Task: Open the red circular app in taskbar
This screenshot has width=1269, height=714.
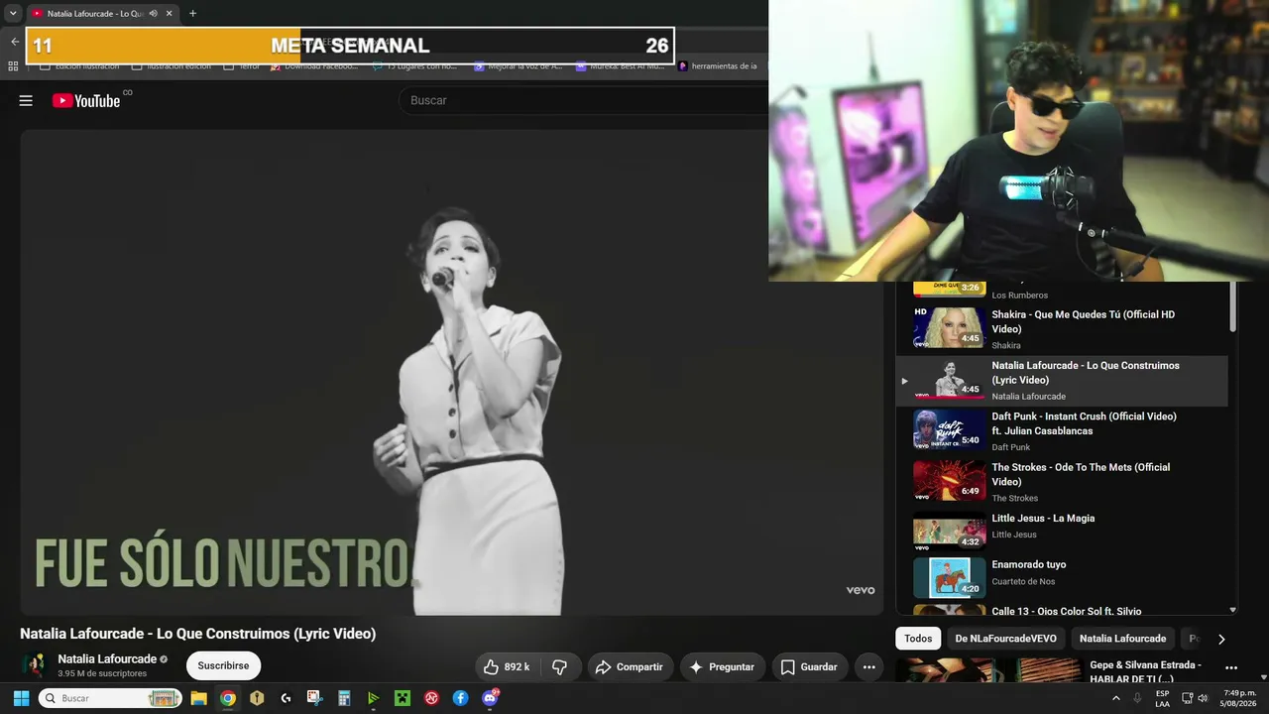Action: (x=431, y=698)
